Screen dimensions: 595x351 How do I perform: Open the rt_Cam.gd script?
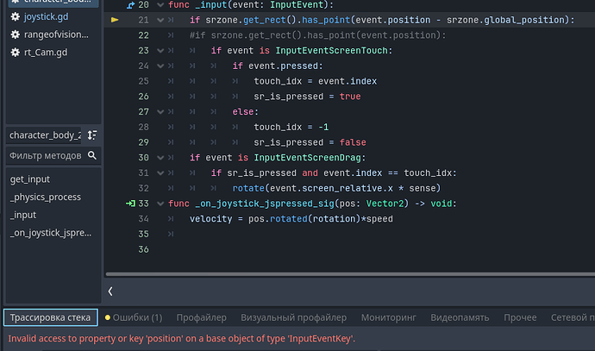point(44,53)
